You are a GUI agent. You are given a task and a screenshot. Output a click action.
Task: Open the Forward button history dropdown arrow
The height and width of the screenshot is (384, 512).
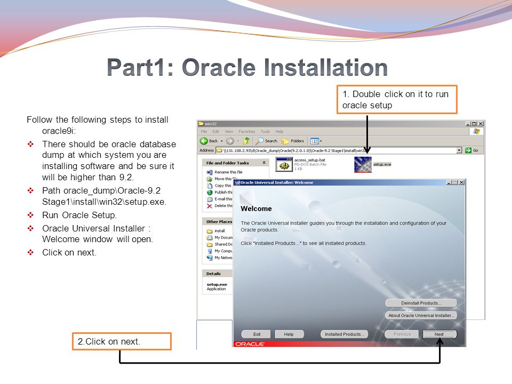[x=238, y=141]
